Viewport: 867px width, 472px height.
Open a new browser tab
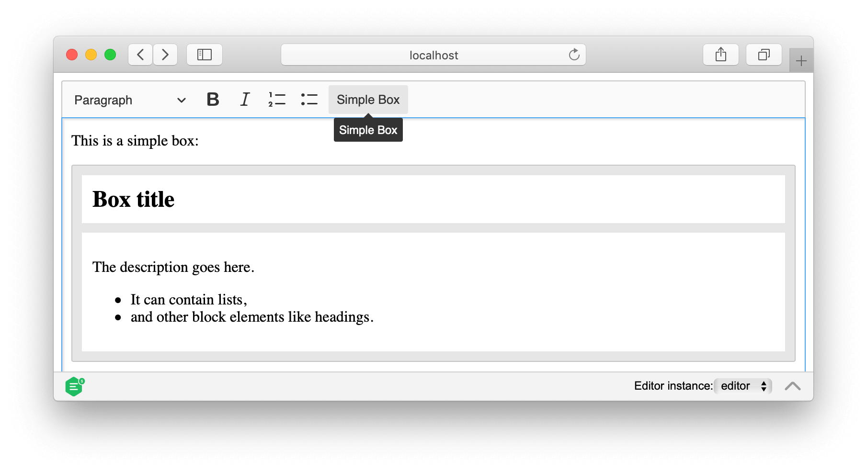800,60
